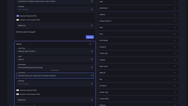Click the plus icon beside Address

coord(175,14)
